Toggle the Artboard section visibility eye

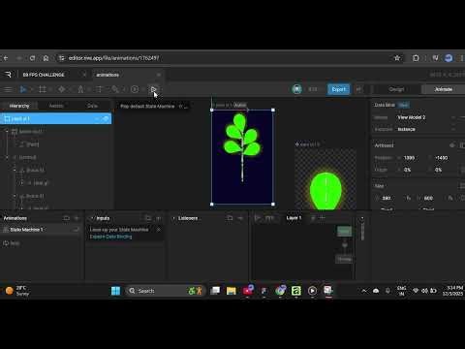tap(452, 145)
